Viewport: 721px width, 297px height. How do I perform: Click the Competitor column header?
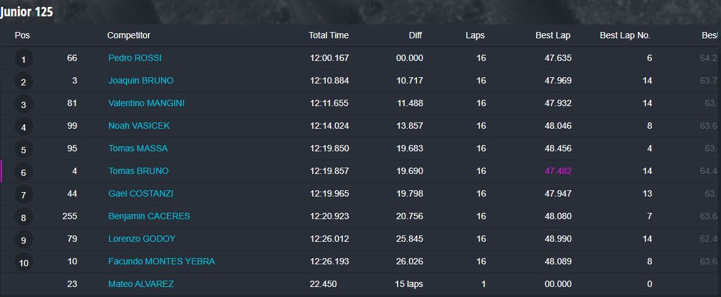[x=129, y=35]
